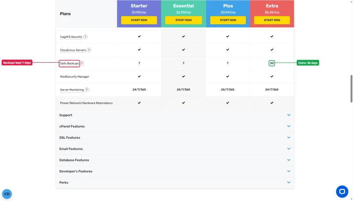
Task: Expand the SSL Features section
Action: pyautogui.click(x=175, y=138)
